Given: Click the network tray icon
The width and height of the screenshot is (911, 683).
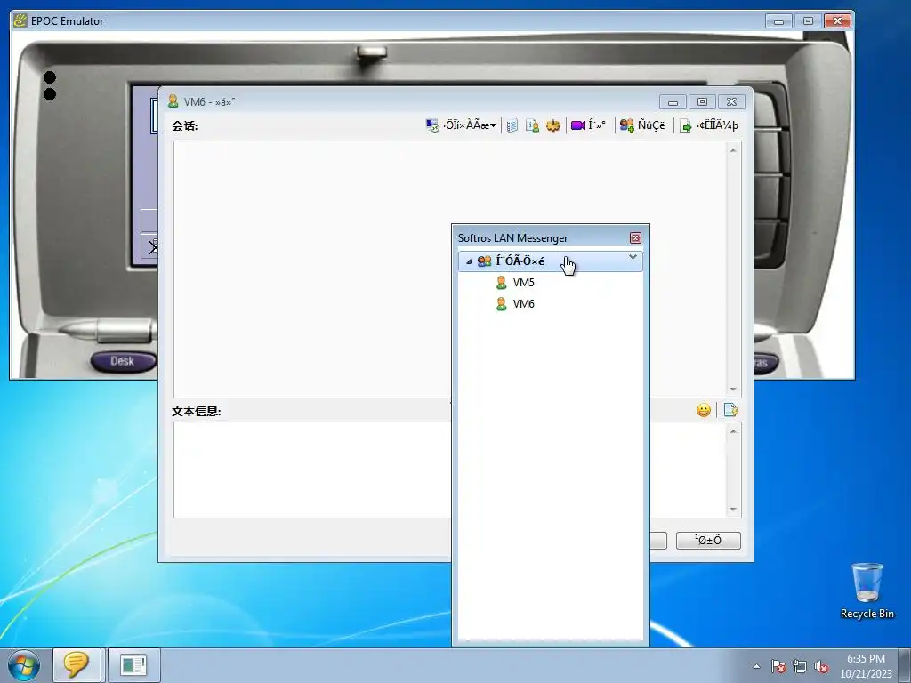Looking at the screenshot, I should pos(800,666).
